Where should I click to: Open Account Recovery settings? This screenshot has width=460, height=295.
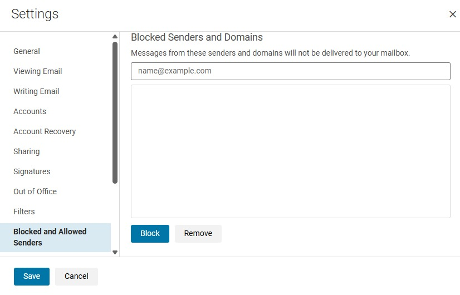point(45,131)
